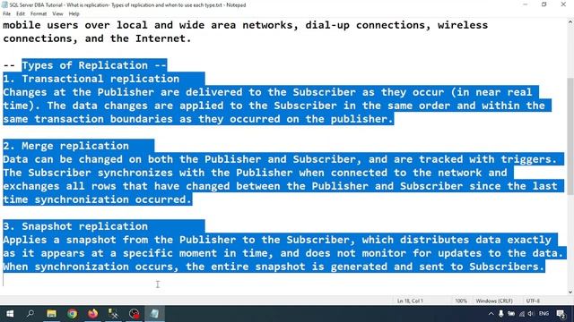The width and height of the screenshot is (574, 322).
Task: Click the '2. Merge replication' line
Action: (65, 146)
